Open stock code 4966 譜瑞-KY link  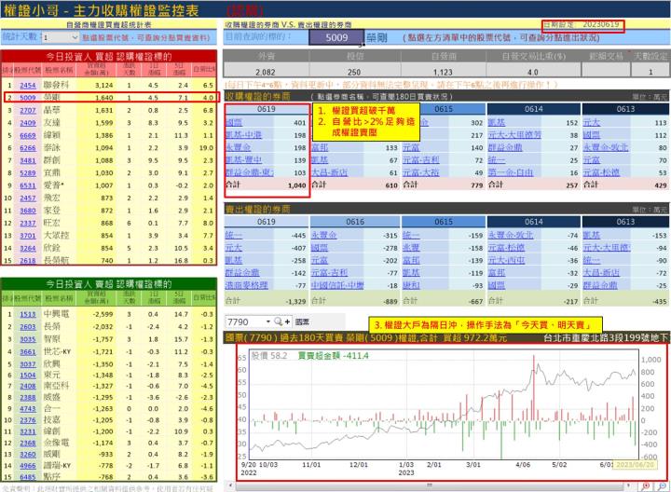pyautogui.click(x=27, y=466)
